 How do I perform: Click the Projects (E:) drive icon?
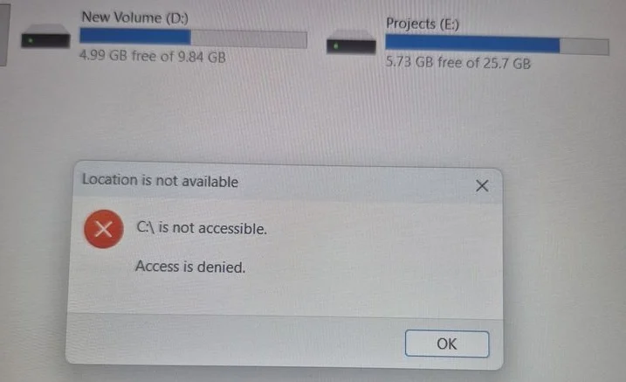coord(351,43)
